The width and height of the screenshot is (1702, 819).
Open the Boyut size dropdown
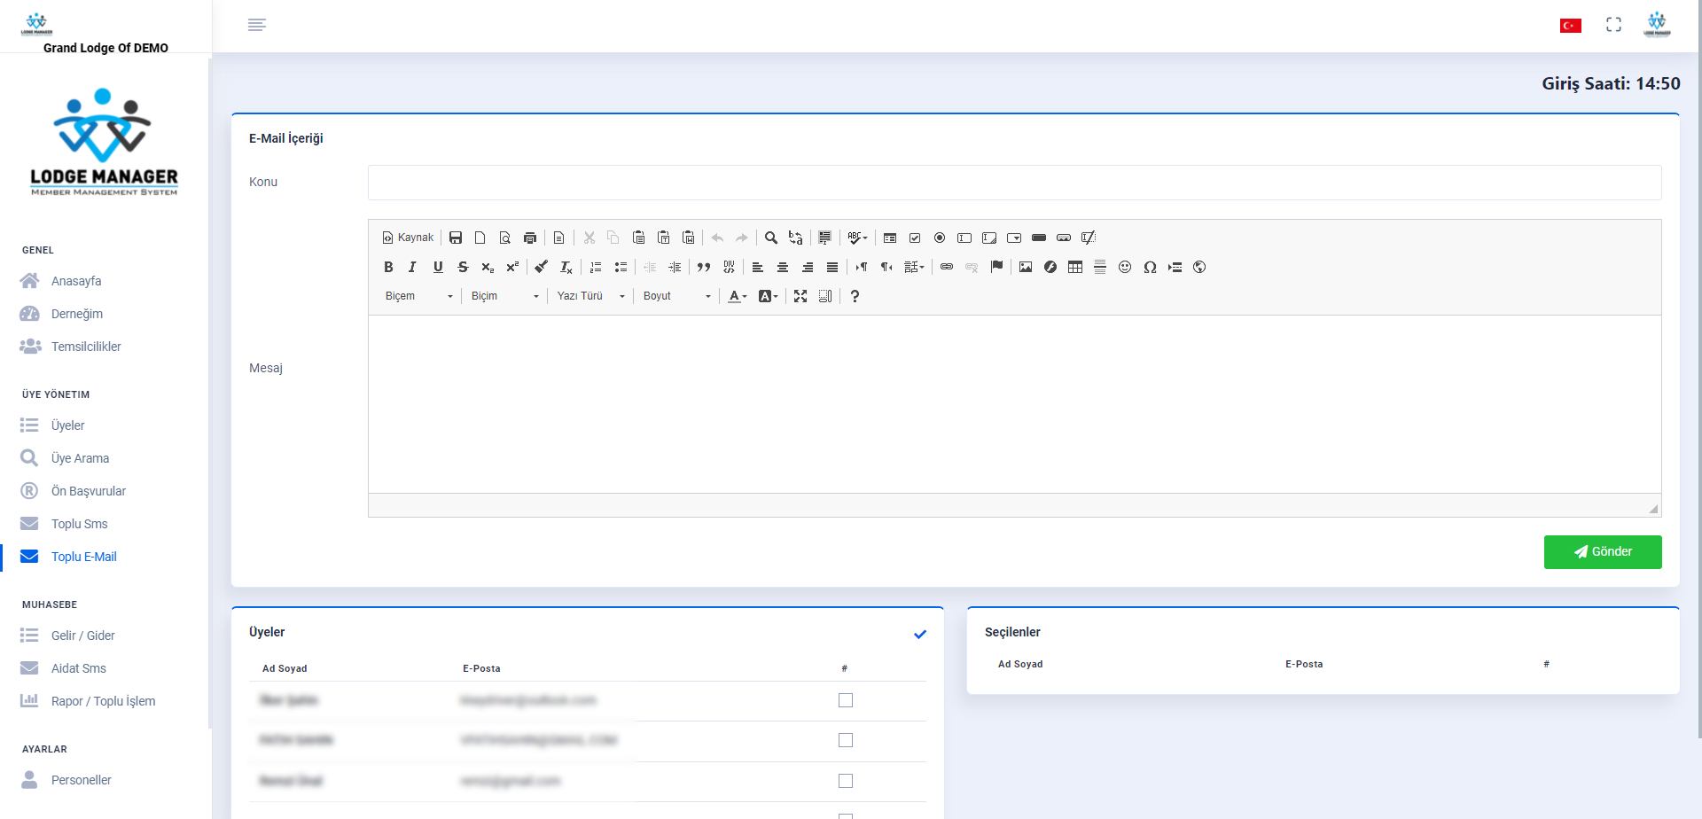click(x=677, y=296)
